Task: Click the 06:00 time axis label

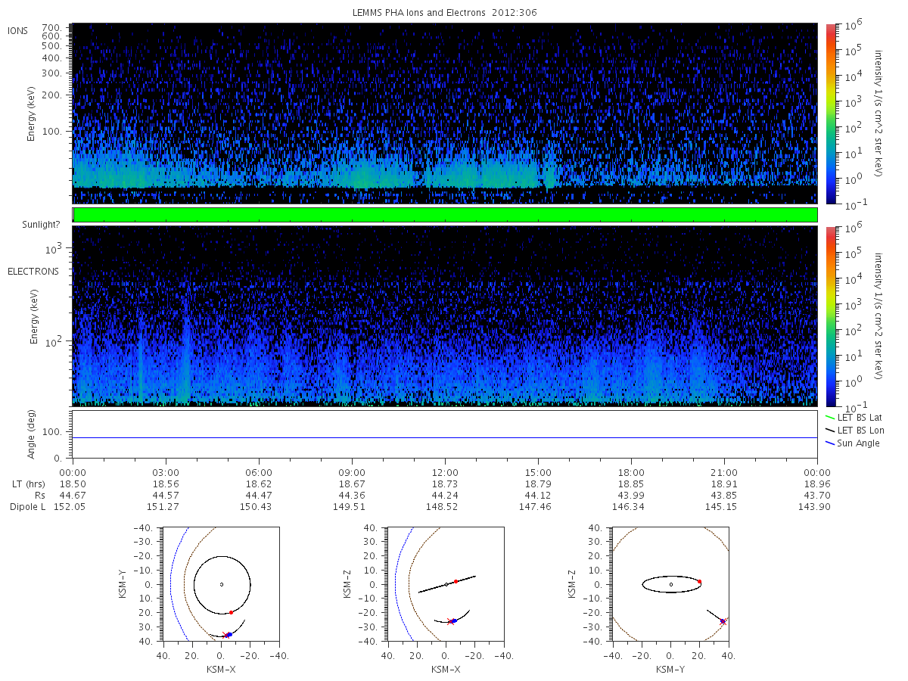Action: (259, 471)
